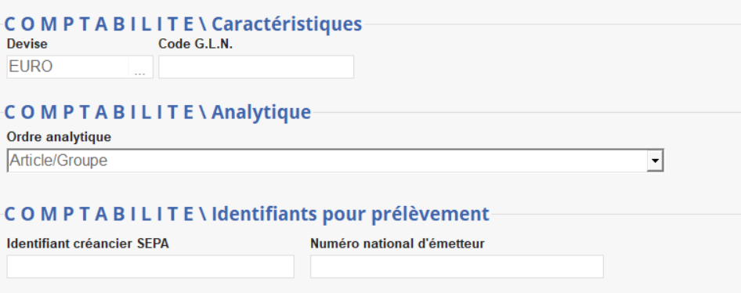Click separator line right of Analytique heading
This screenshot has height=293, width=741.
pyautogui.click(x=526, y=113)
